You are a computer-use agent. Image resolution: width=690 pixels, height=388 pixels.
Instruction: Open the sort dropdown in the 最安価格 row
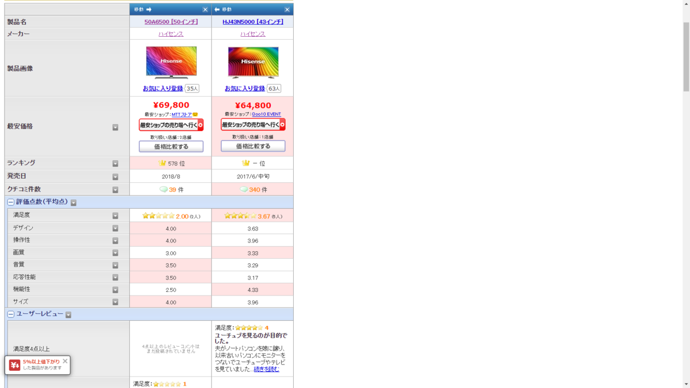pos(115,127)
